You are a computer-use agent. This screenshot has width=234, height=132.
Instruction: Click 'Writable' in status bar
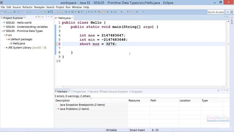coord(111,130)
